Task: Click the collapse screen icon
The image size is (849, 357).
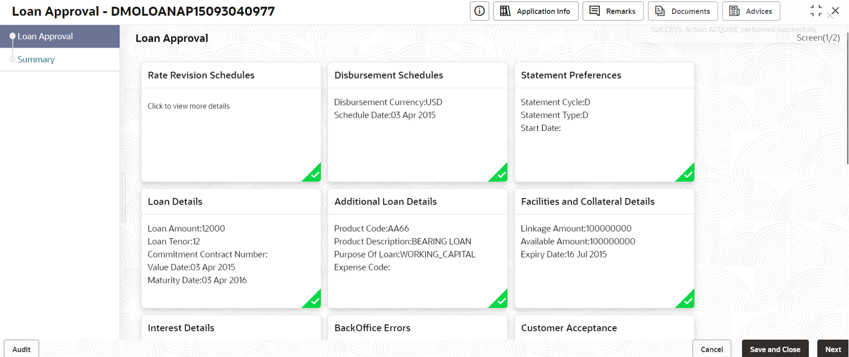Action: [x=816, y=11]
